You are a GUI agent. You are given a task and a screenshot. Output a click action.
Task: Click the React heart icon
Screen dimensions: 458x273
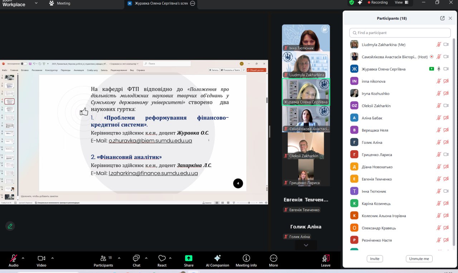point(162,258)
